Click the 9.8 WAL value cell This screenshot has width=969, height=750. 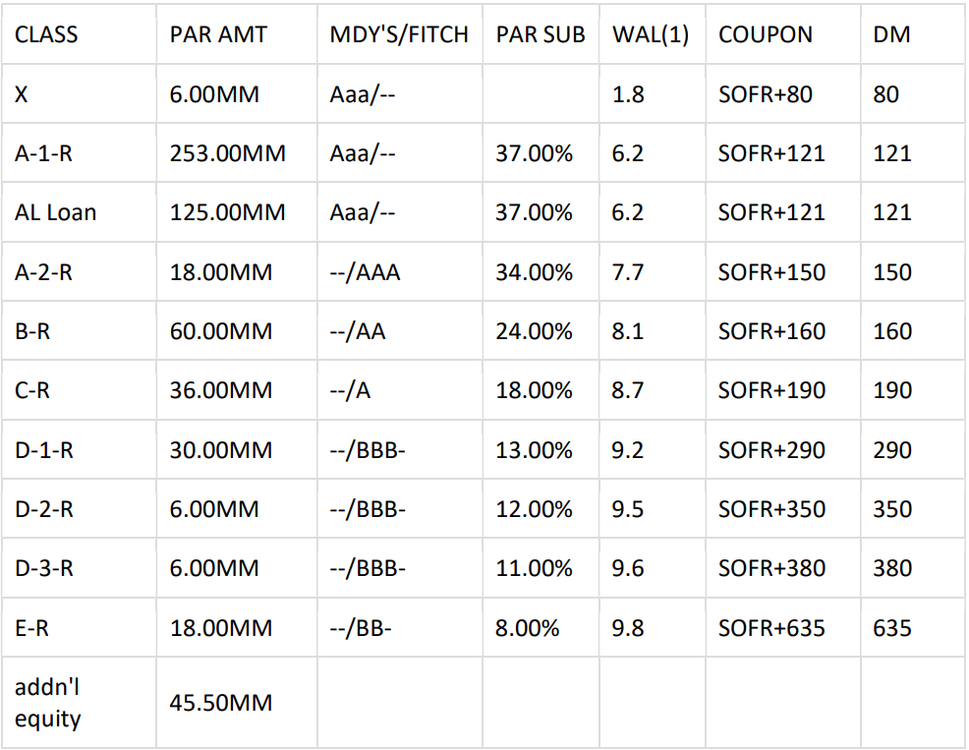627,628
